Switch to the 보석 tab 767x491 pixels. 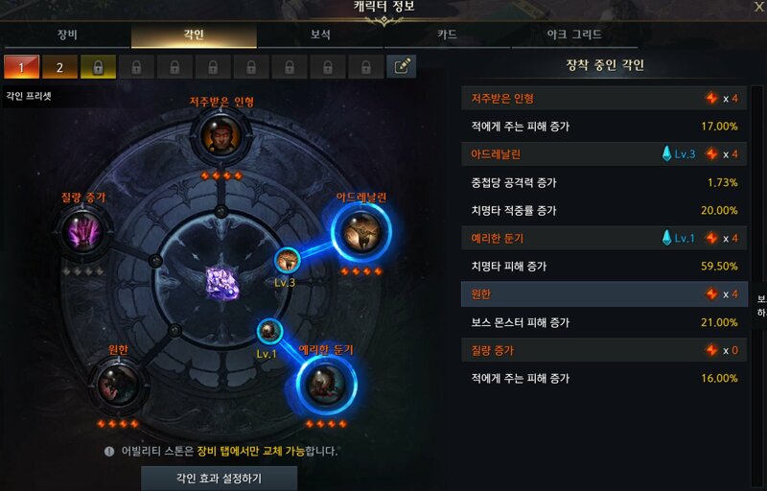321,35
